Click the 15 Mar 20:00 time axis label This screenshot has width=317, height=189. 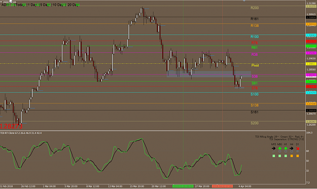[137, 186]
